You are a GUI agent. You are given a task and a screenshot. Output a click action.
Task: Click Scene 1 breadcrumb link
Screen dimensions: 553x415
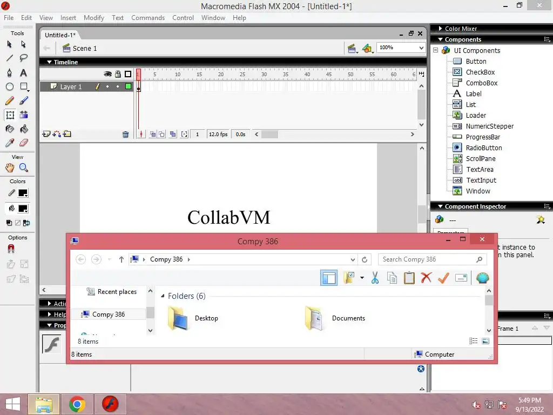pyautogui.click(x=85, y=48)
